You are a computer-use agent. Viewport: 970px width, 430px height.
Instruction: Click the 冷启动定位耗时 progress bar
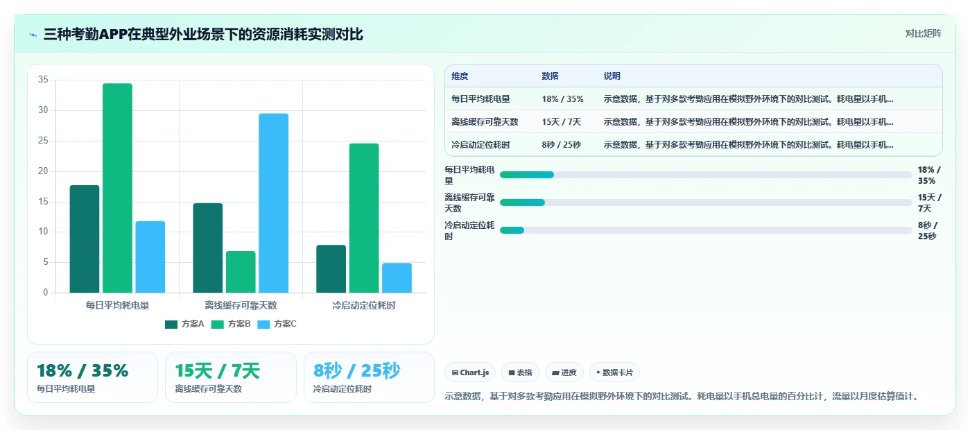[x=706, y=230]
